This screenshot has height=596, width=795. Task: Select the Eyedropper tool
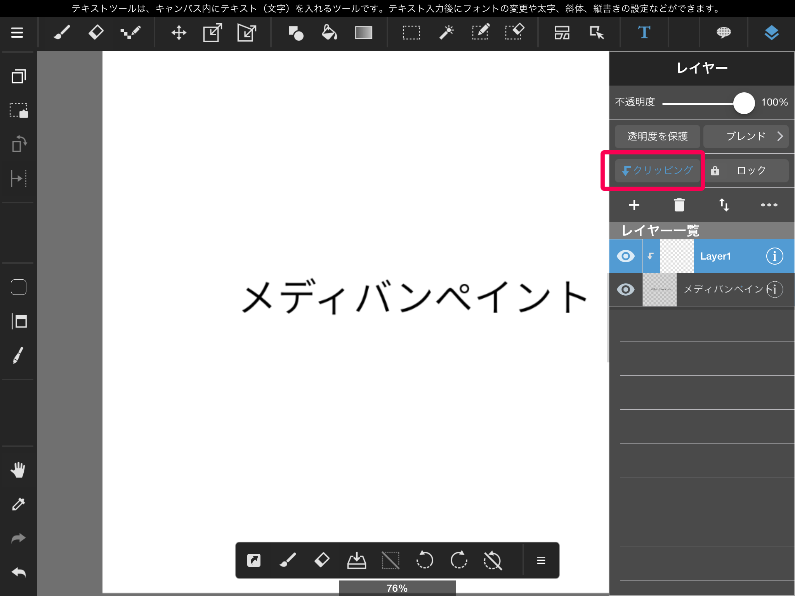(x=19, y=504)
